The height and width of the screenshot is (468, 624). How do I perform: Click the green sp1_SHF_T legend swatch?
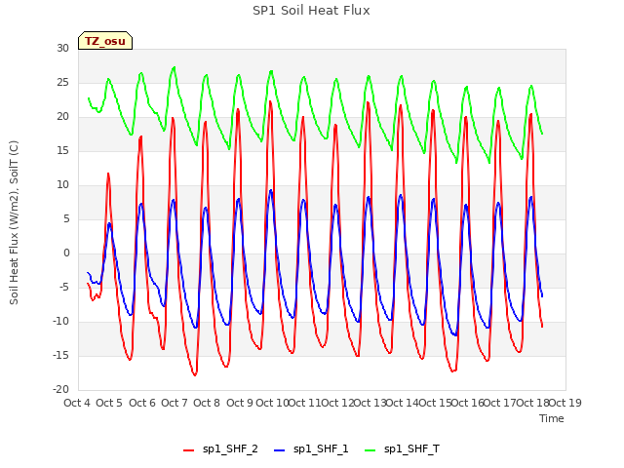coord(370,450)
